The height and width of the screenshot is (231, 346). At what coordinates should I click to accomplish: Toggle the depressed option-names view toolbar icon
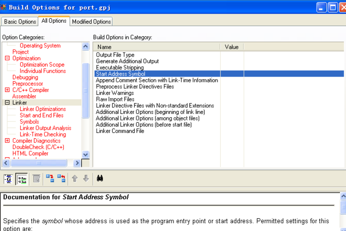[22, 179]
